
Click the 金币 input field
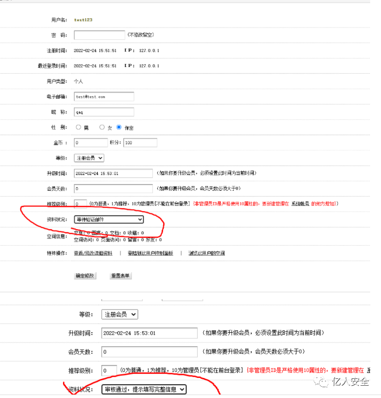click(90, 142)
